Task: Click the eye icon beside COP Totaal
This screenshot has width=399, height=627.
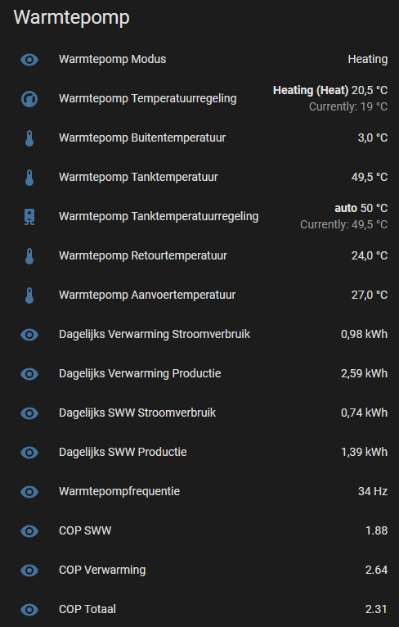Action: coord(29,610)
